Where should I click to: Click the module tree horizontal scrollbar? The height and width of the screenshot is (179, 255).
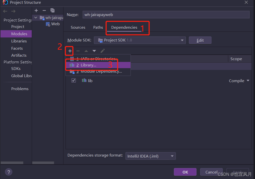pyautogui.click(x=43, y=163)
